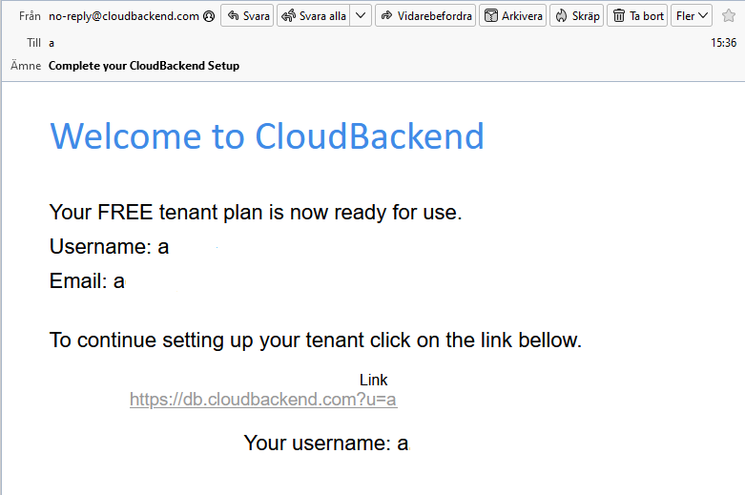Click the Svara alla reply-all button
745x495 pixels.
(314, 15)
